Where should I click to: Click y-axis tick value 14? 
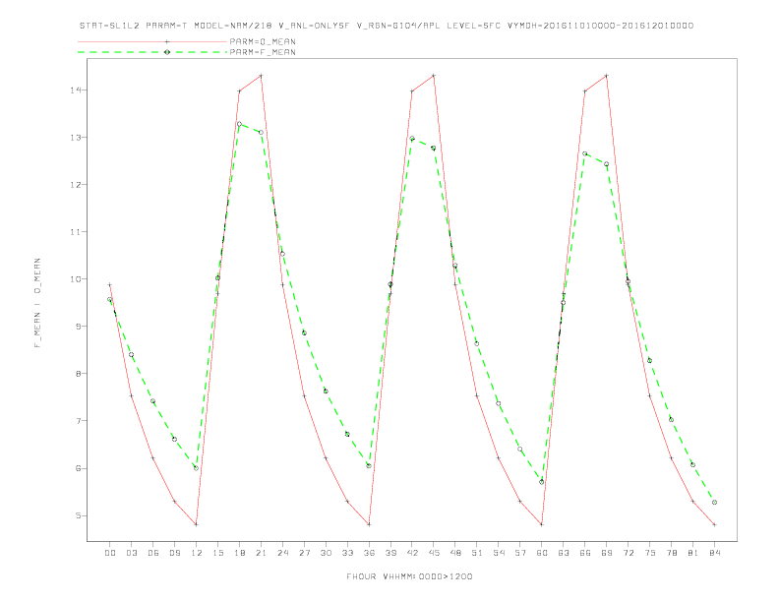tap(76, 90)
